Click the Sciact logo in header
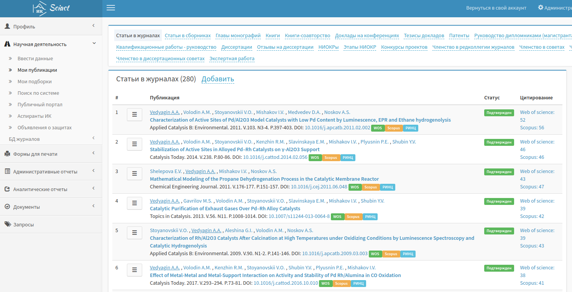 click(x=51, y=8)
